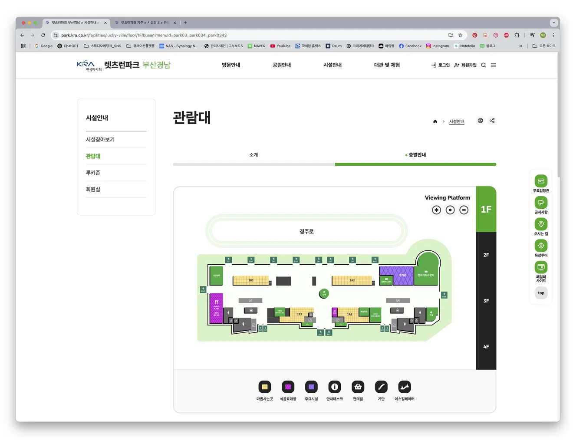This screenshot has width=573, height=440.
Task: Open the 소개 tab
Action: [x=254, y=155]
